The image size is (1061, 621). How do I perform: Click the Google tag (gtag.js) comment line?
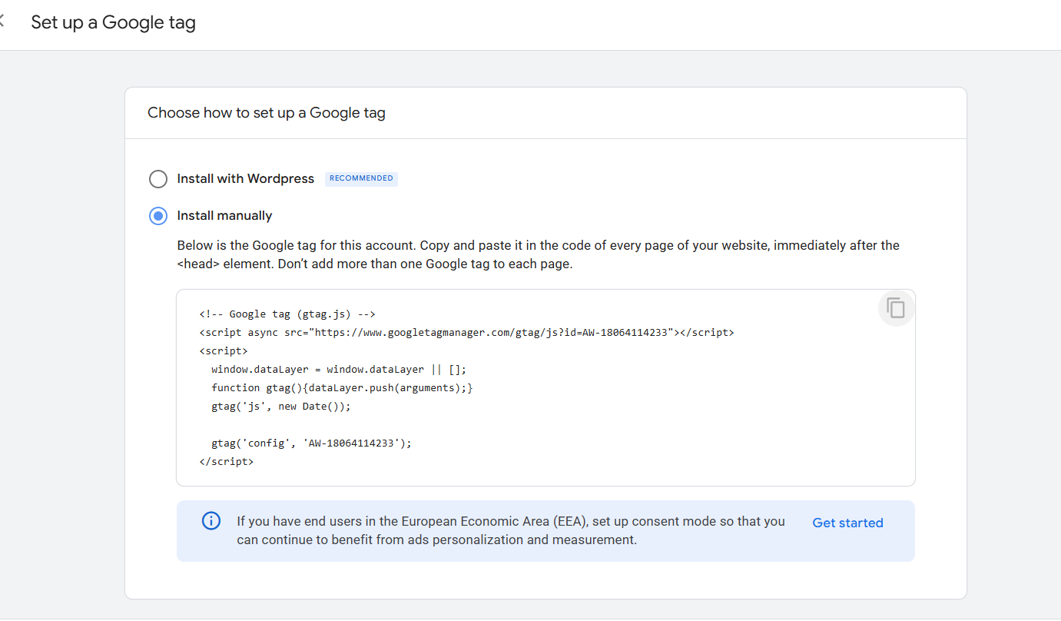(x=287, y=314)
